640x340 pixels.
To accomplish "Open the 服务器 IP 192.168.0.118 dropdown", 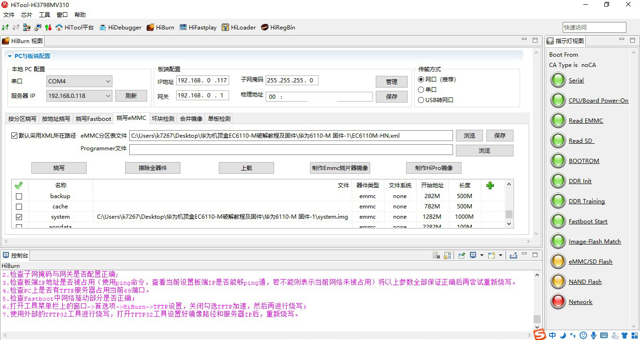I will click(80, 96).
